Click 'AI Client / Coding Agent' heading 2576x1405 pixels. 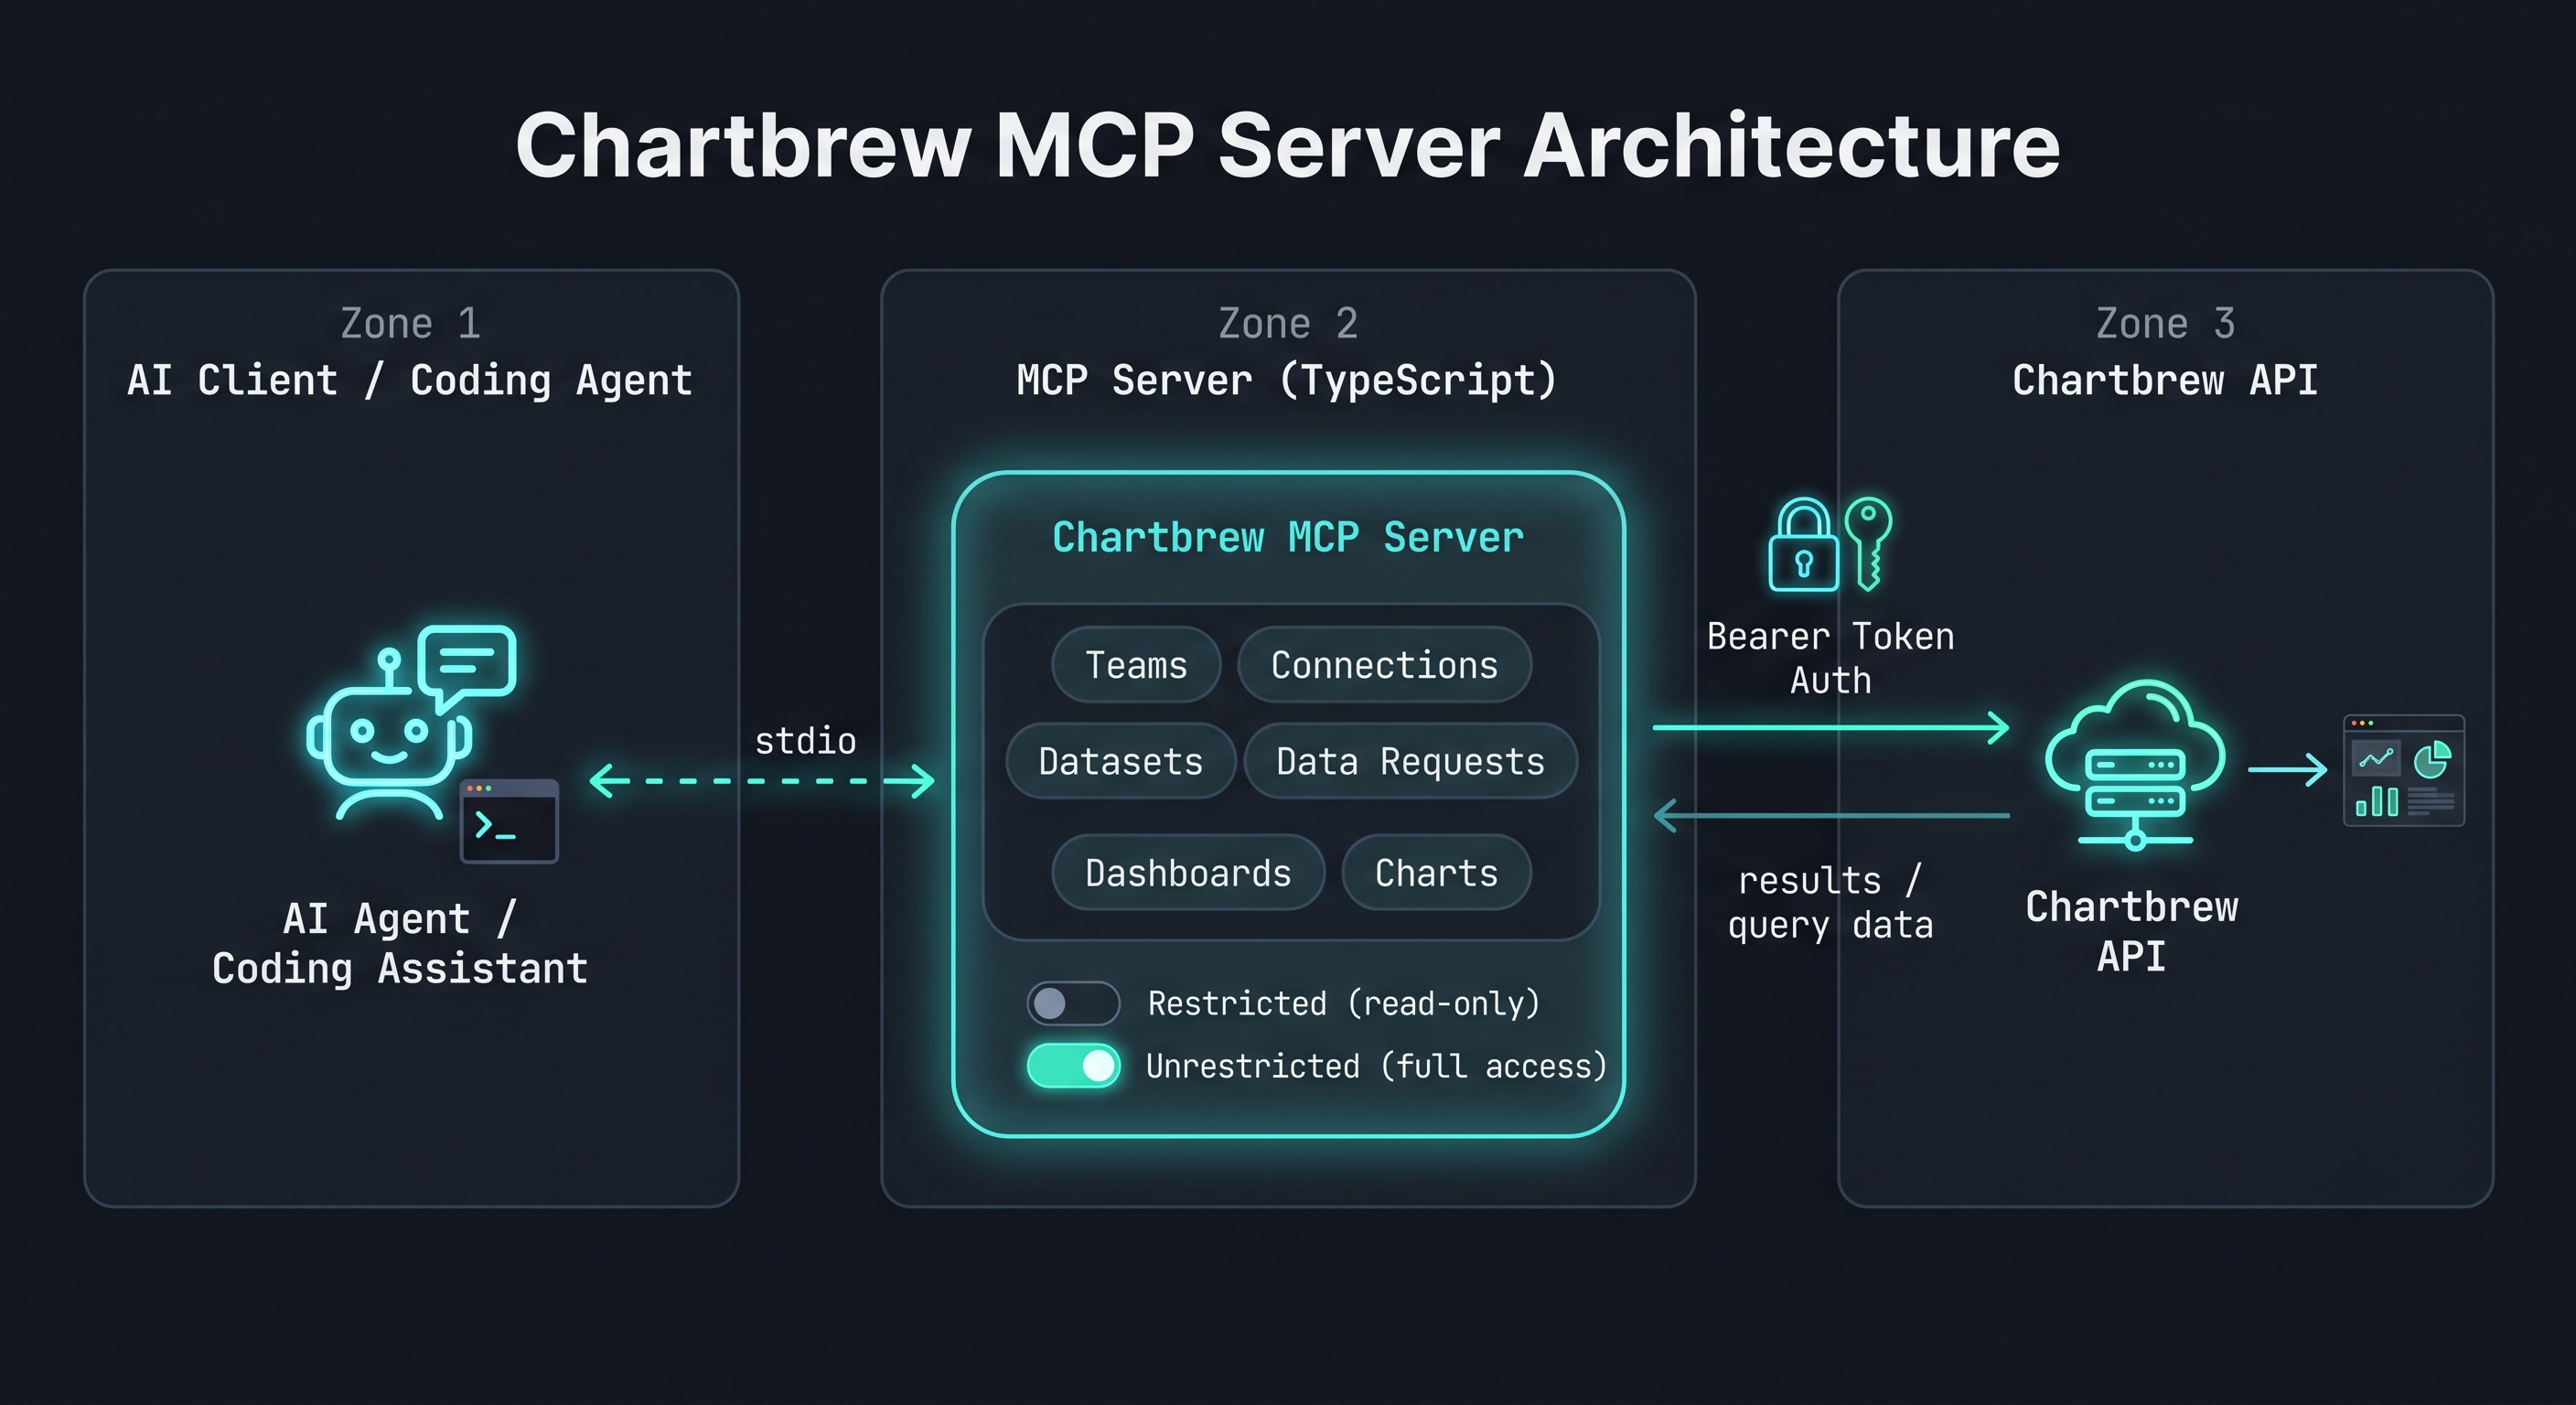(410, 381)
